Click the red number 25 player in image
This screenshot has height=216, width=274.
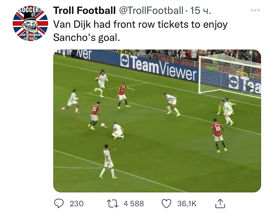click(x=95, y=115)
